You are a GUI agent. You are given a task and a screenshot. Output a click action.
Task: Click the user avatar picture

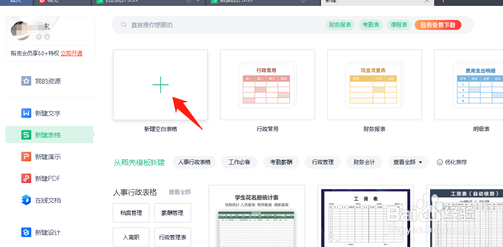coord(21,31)
